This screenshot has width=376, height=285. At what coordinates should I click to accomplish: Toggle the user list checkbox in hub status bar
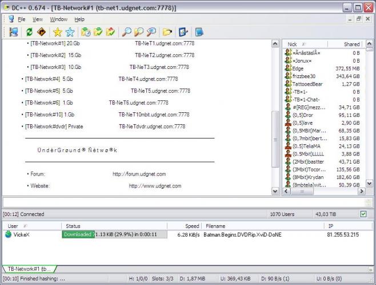click(x=363, y=214)
